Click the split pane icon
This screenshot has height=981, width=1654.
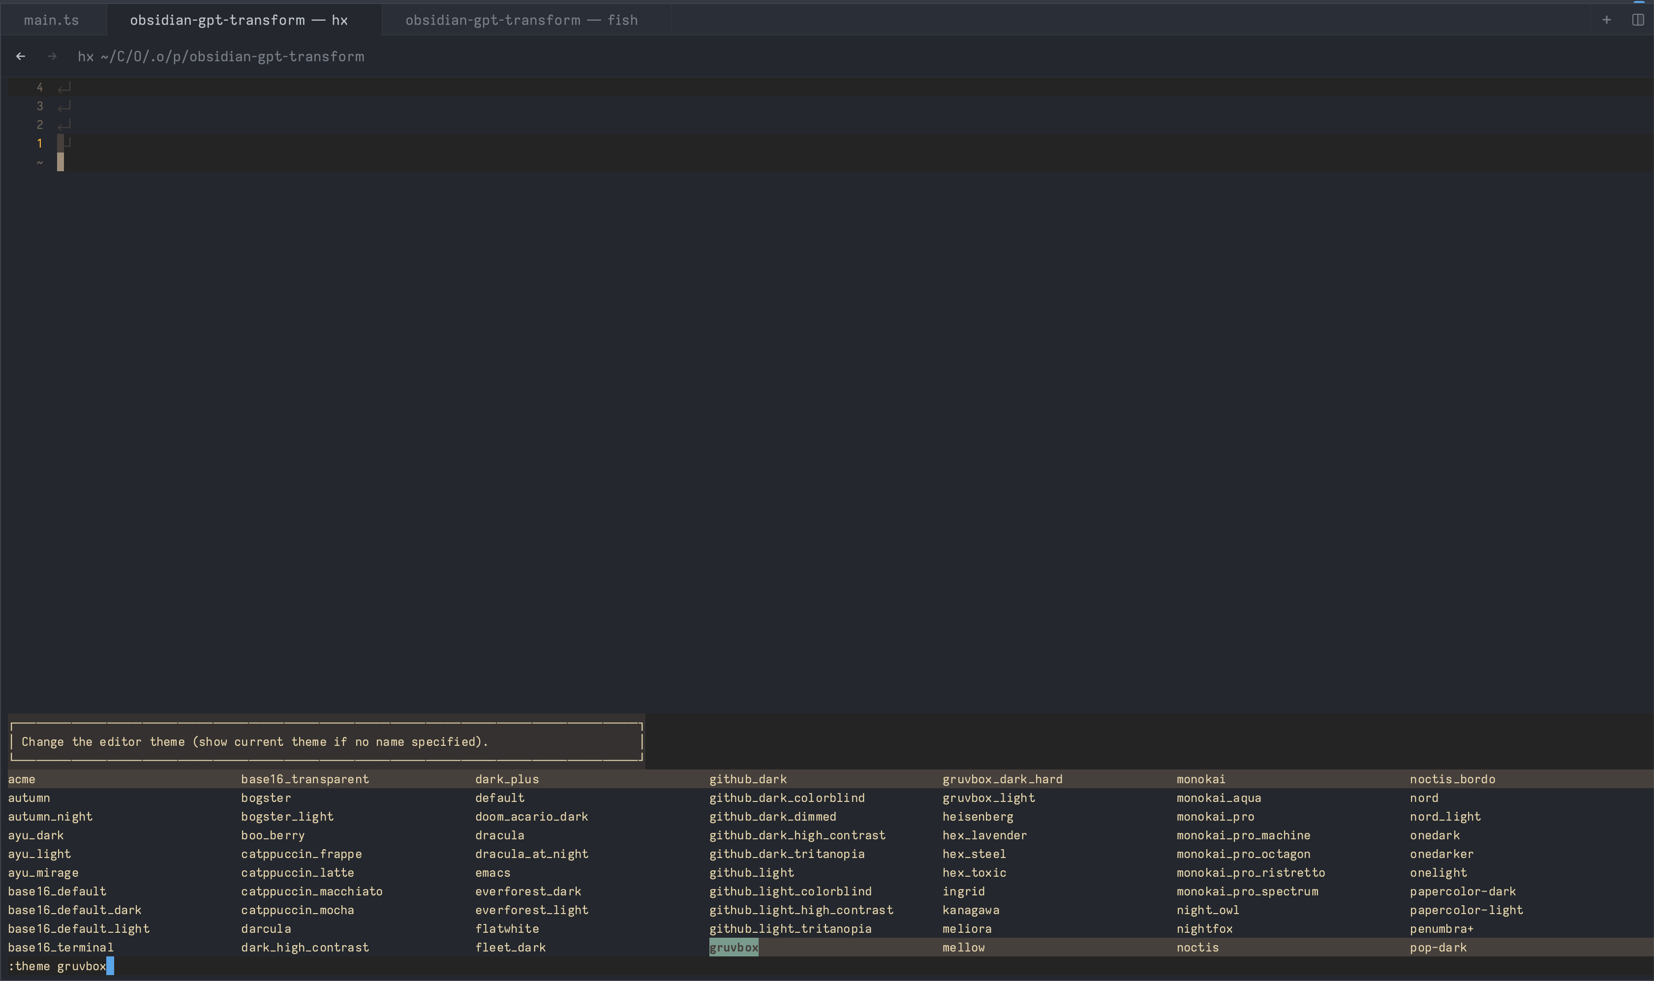coord(1637,19)
